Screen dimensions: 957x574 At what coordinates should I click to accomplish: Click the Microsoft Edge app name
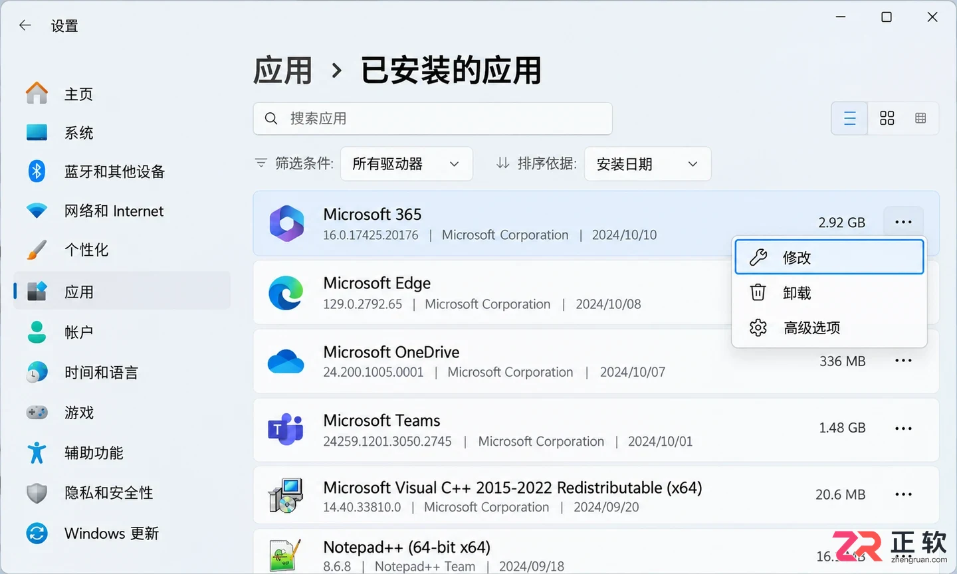pos(377,283)
